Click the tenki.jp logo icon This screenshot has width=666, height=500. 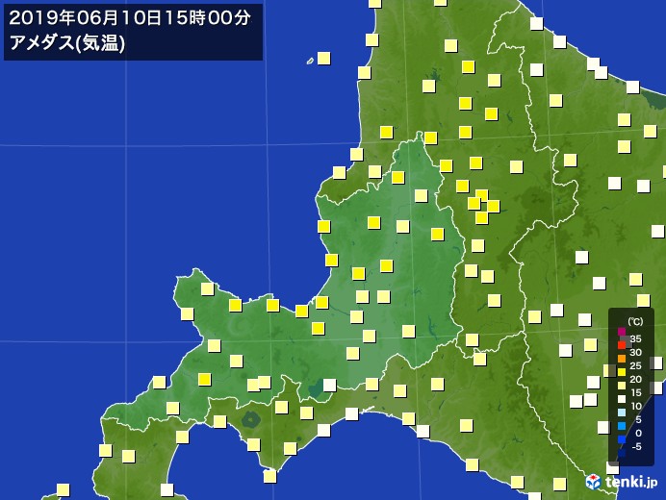(593, 482)
